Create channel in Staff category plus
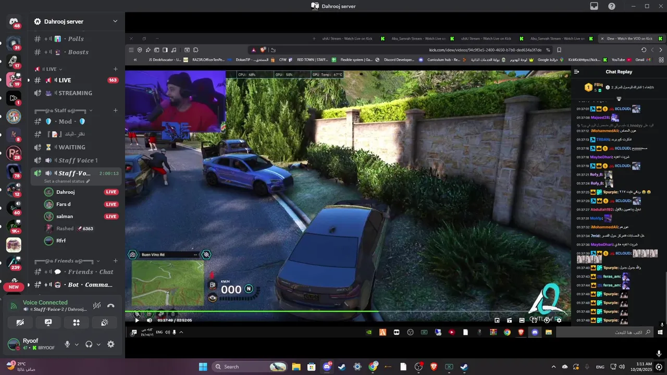 coord(116,110)
